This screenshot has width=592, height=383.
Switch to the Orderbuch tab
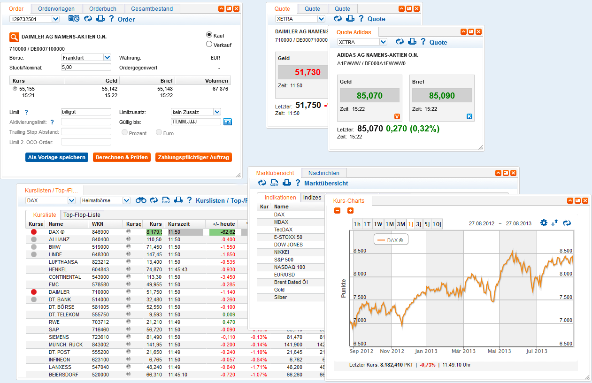click(x=103, y=8)
